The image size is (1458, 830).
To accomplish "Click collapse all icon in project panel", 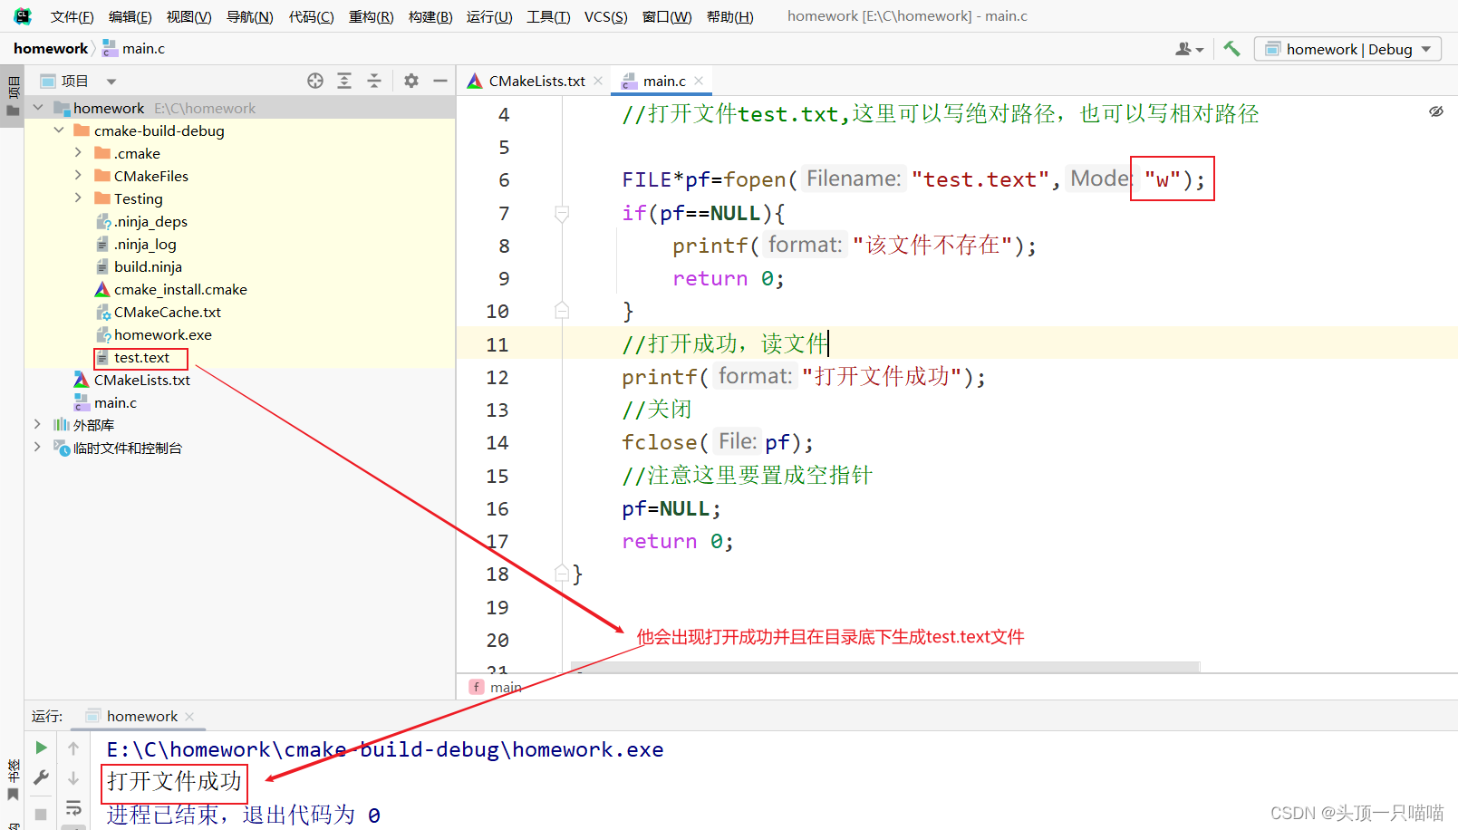I will 374,81.
